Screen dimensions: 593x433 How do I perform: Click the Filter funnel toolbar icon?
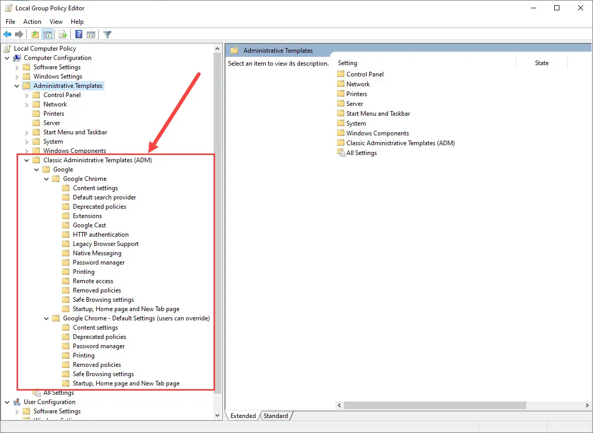(108, 35)
